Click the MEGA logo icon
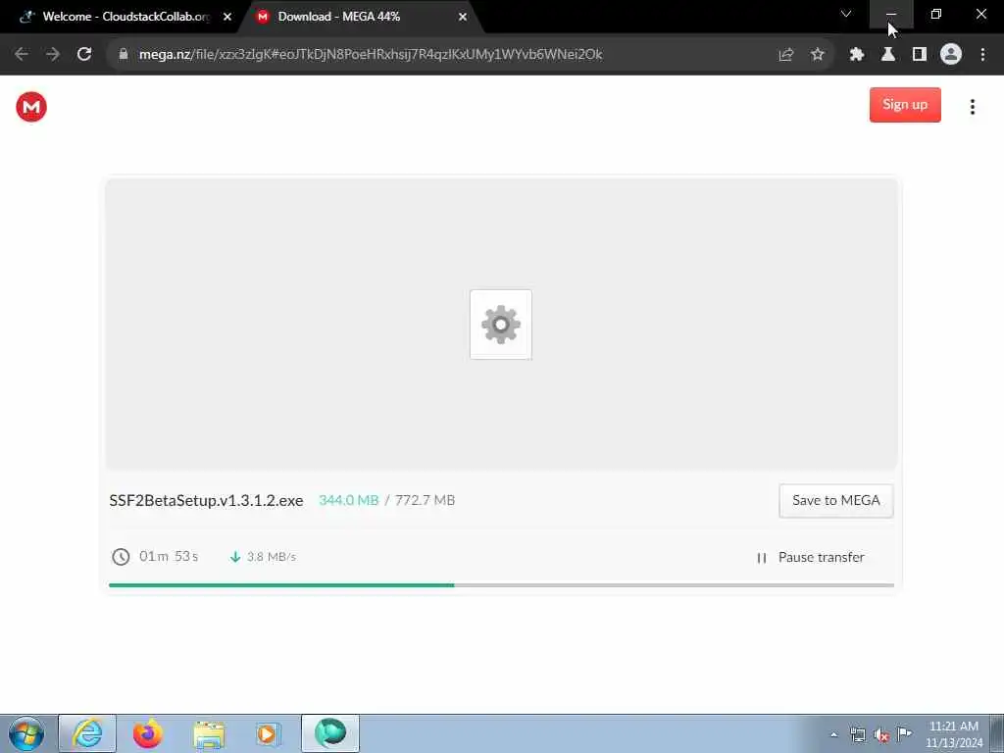 click(31, 107)
